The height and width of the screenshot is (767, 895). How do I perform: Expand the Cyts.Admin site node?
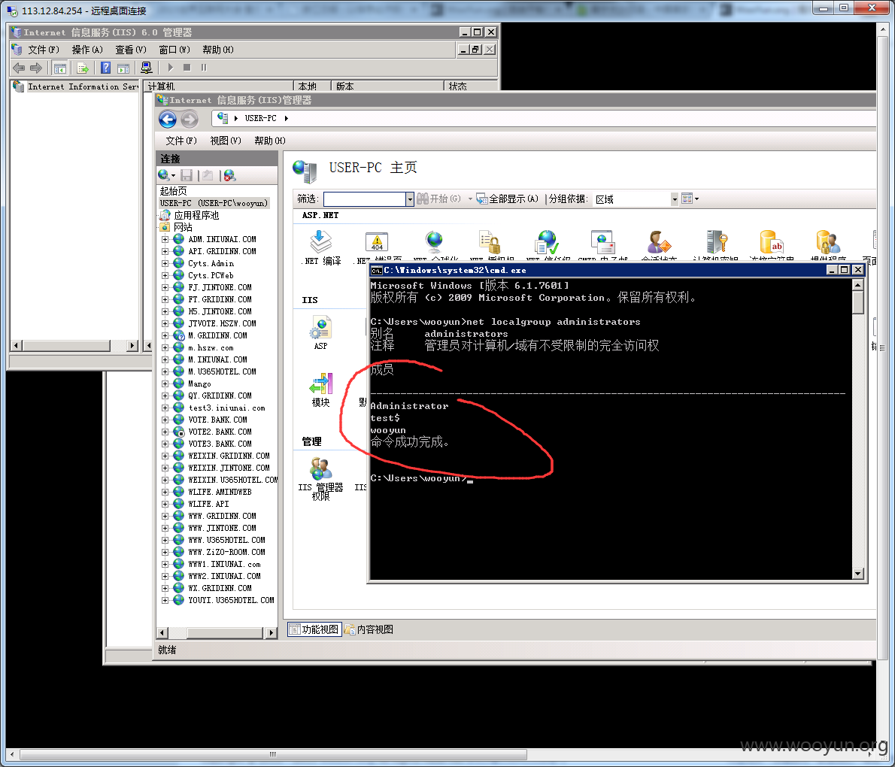(x=165, y=263)
